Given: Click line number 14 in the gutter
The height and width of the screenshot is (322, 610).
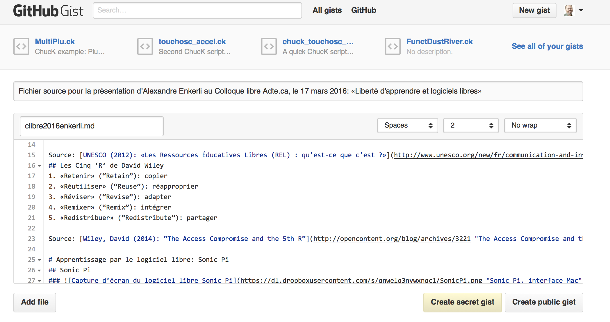Looking at the screenshot, I should (31, 145).
